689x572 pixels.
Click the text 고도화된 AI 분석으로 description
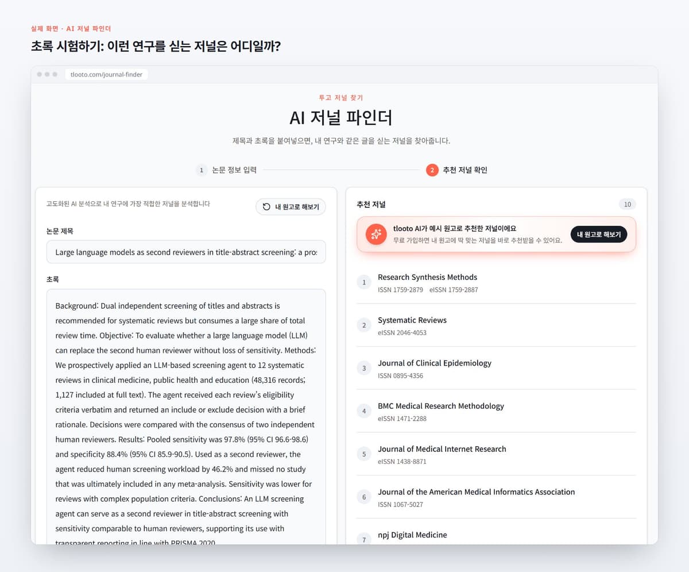pos(128,204)
